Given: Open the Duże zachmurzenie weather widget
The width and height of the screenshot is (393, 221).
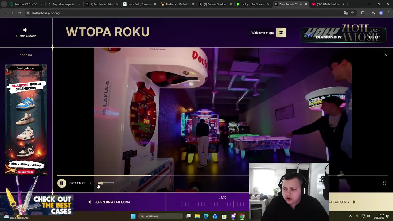Looking at the screenshot, I should click(17, 217).
